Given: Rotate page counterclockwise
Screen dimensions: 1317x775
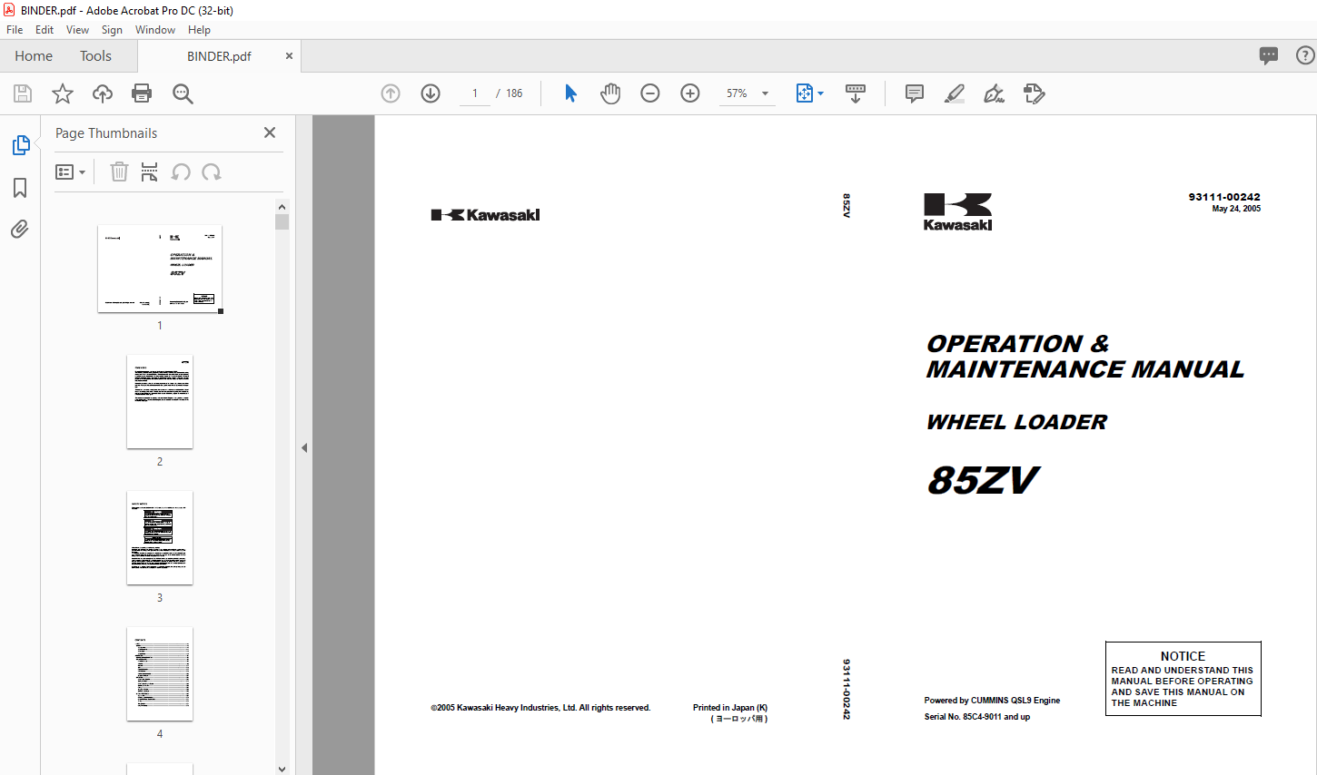Looking at the screenshot, I should (181, 172).
